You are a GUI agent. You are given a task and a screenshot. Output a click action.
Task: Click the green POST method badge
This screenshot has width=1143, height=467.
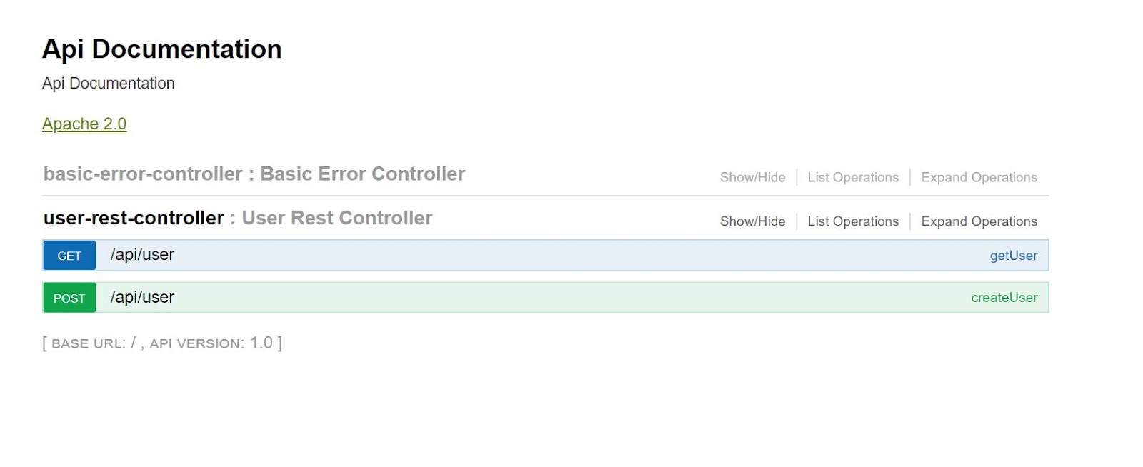click(69, 298)
